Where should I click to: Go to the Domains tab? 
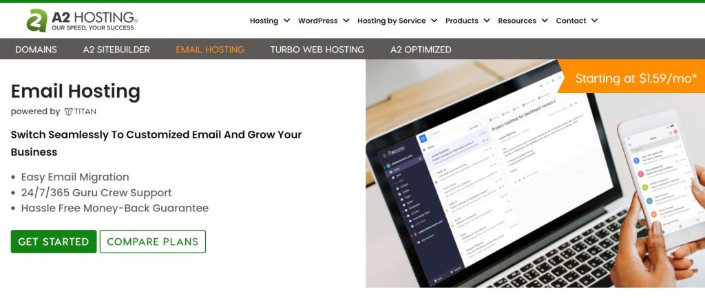(36, 50)
